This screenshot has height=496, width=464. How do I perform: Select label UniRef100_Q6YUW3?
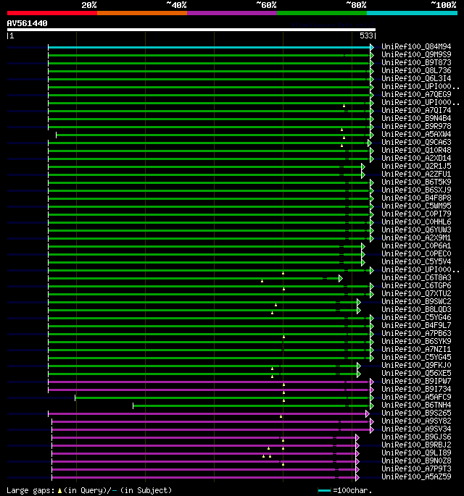point(416,230)
